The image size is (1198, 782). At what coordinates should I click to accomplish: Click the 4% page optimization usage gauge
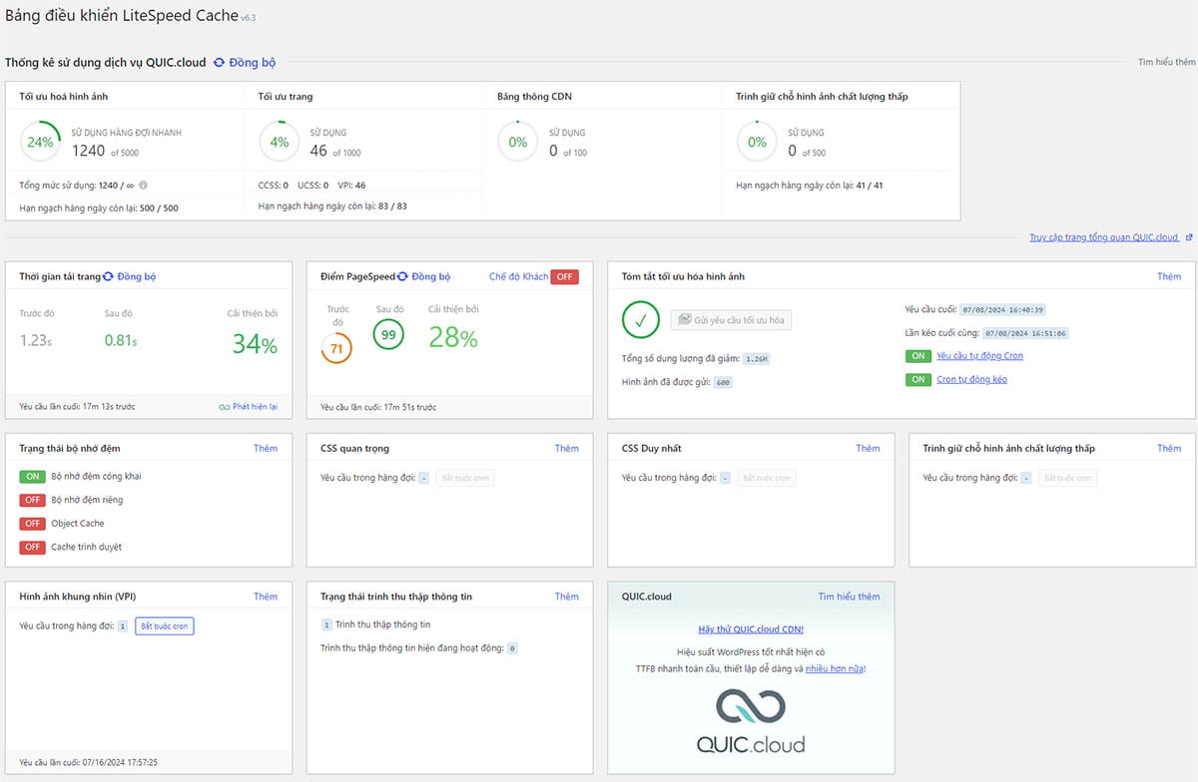point(279,142)
